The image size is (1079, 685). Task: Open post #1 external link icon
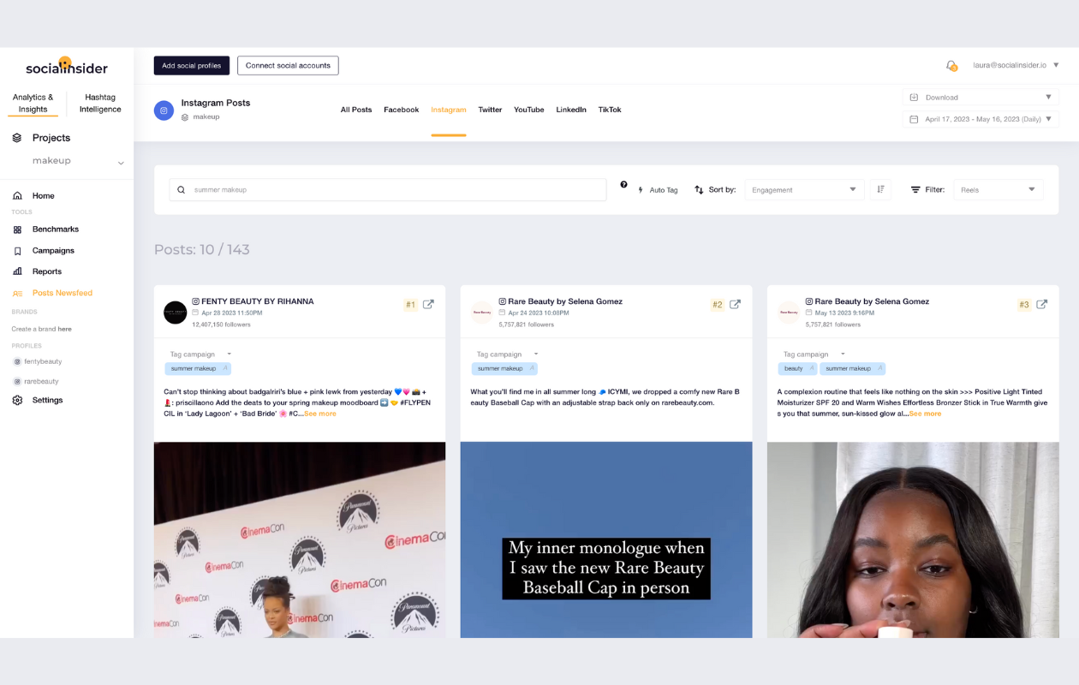[x=428, y=304]
